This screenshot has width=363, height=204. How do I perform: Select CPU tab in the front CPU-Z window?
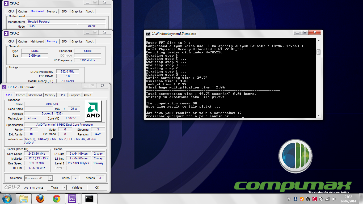(9, 95)
